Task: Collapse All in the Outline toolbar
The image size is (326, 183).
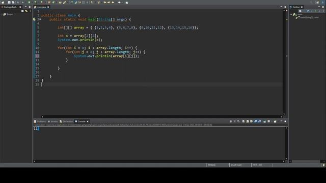Action: pos(300,11)
